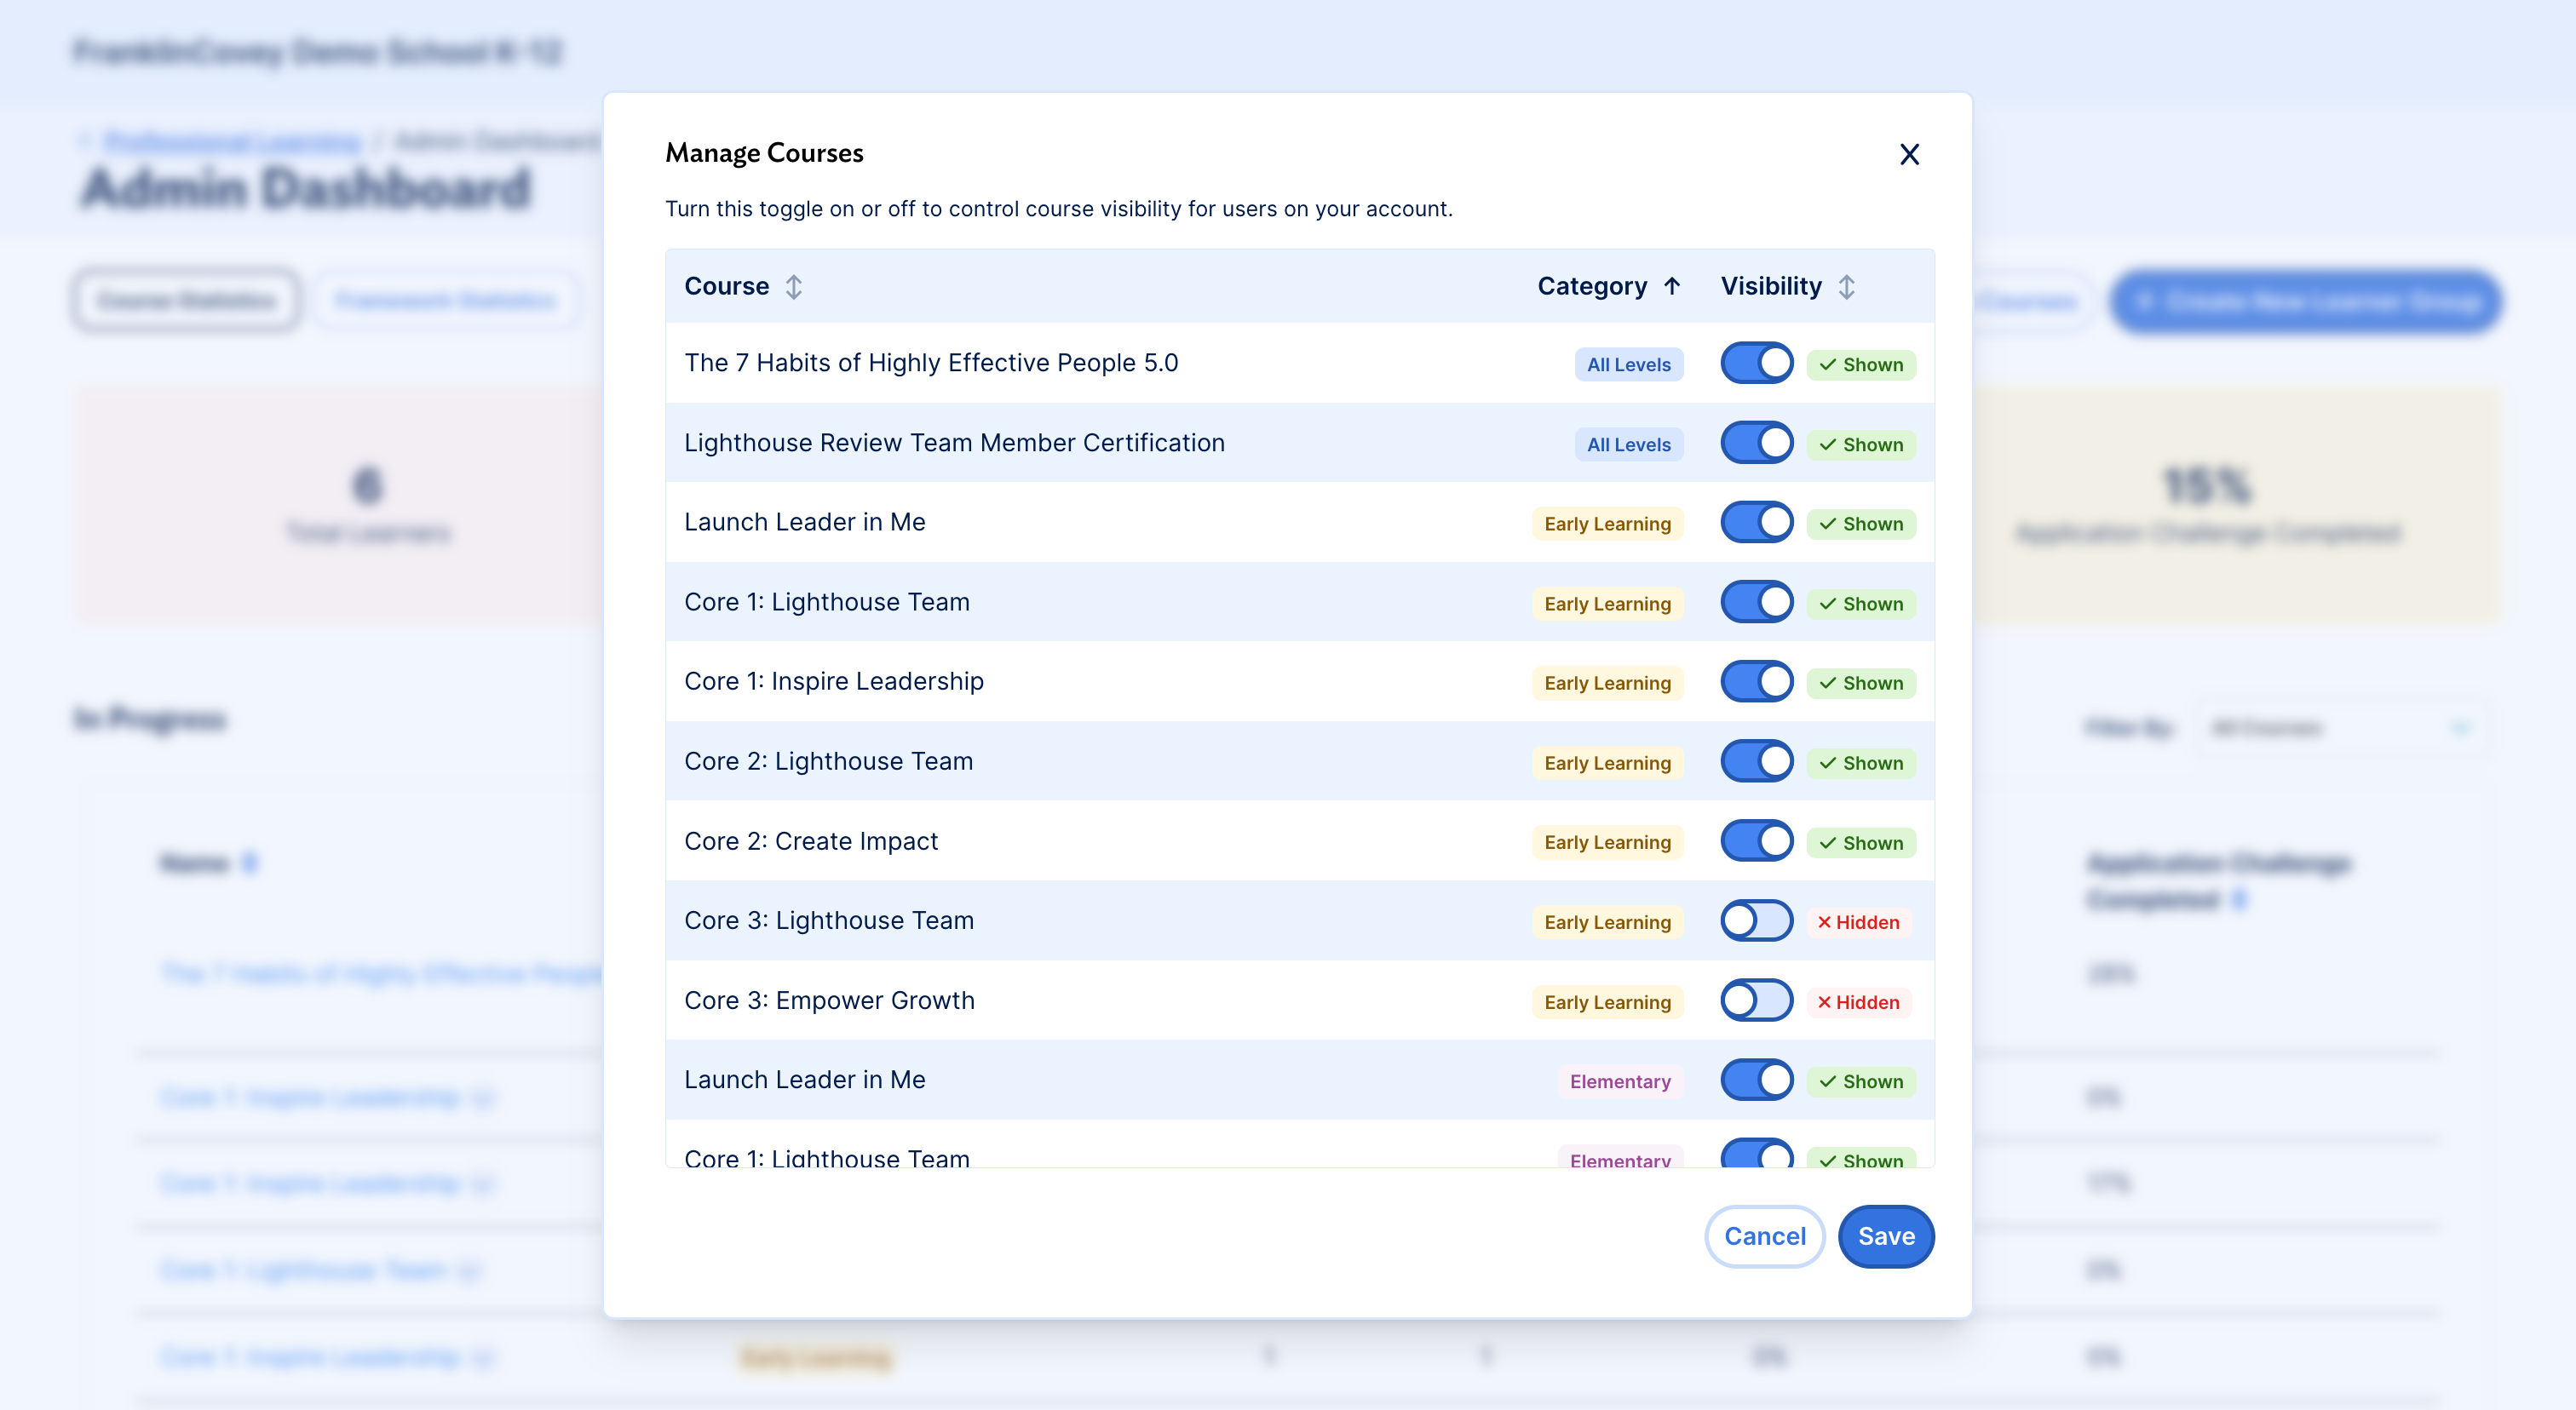Toggle visibility for Elementary Launch Leader in Me

[1756, 1080]
